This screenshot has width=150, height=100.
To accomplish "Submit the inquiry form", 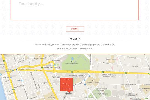I will click(75, 29).
